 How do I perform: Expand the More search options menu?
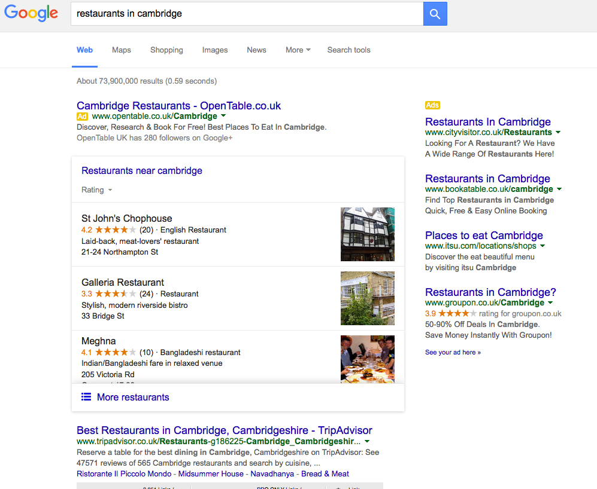(x=298, y=50)
